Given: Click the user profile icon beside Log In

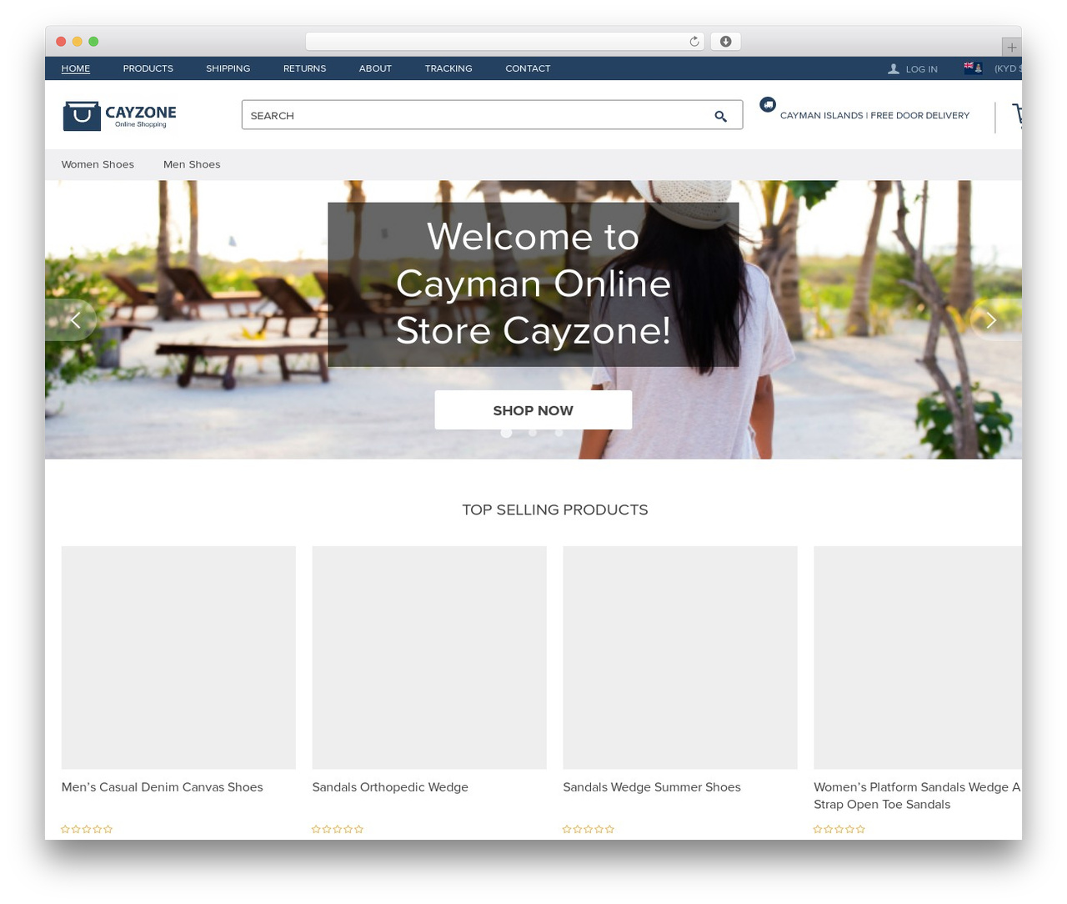Looking at the screenshot, I should click(x=894, y=69).
